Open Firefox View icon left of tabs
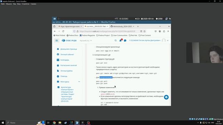The width and height of the screenshot is (223, 125). pos(54,26)
